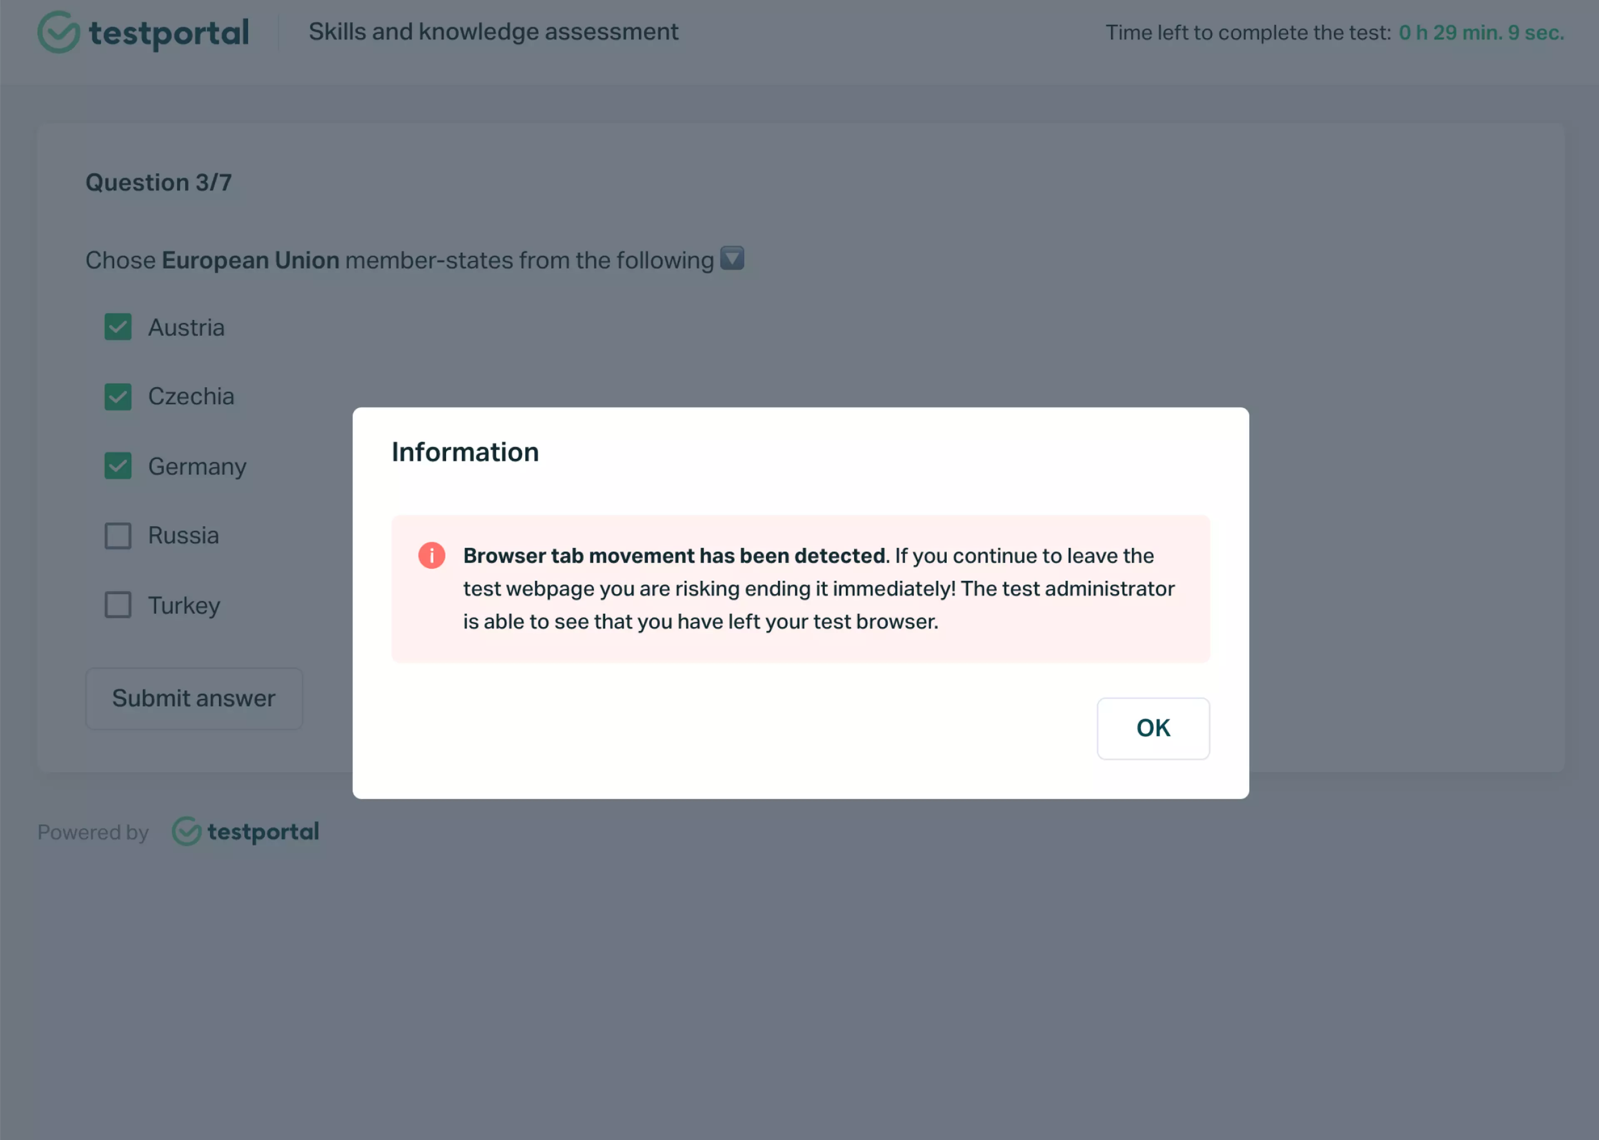Check the Turkey checkbox

(x=118, y=604)
